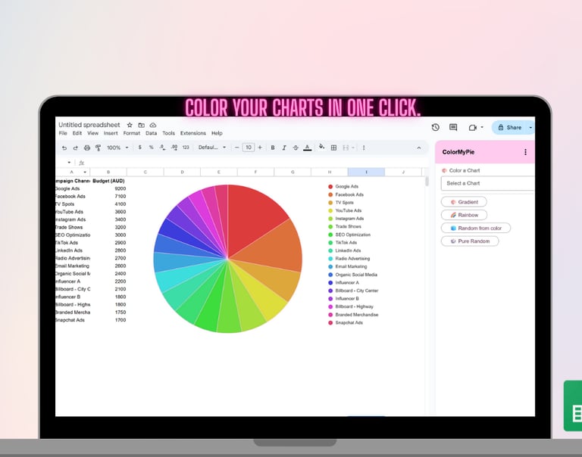Click the Google Ads legend color dot
The image size is (582, 457).
pos(330,186)
